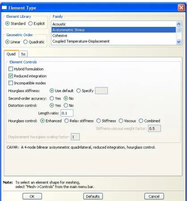This screenshot has width=189, height=201.
Task: Click the CAX4R element description text
Action: tap(81, 147)
